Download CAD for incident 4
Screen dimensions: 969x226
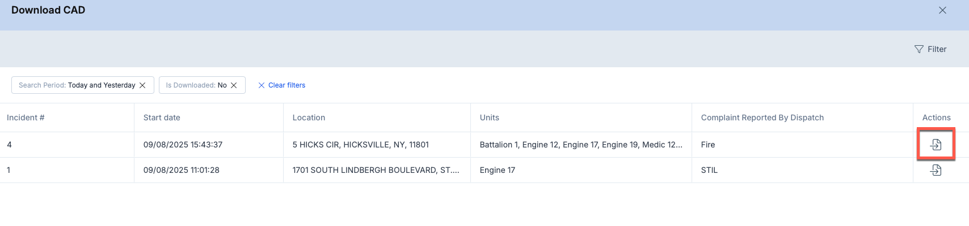936,145
